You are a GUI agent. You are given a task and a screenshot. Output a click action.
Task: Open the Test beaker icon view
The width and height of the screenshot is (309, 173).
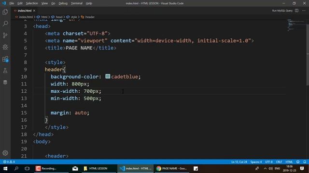5,71
